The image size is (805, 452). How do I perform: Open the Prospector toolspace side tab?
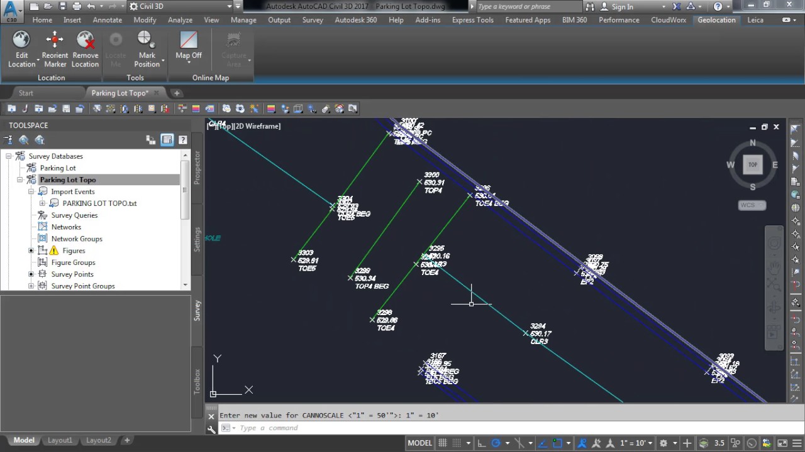pyautogui.click(x=197, y=168)
